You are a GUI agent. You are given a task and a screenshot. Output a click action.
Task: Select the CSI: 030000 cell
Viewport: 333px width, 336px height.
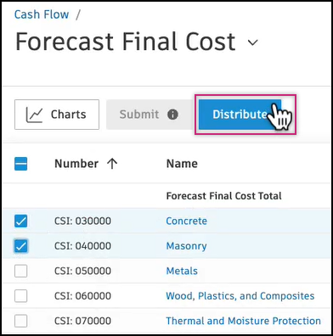point(82,221)
